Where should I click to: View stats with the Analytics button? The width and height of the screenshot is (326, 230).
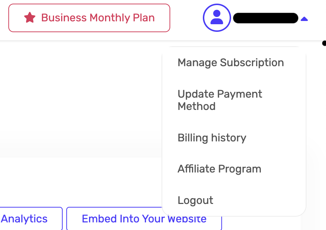(x=25, y=219)
